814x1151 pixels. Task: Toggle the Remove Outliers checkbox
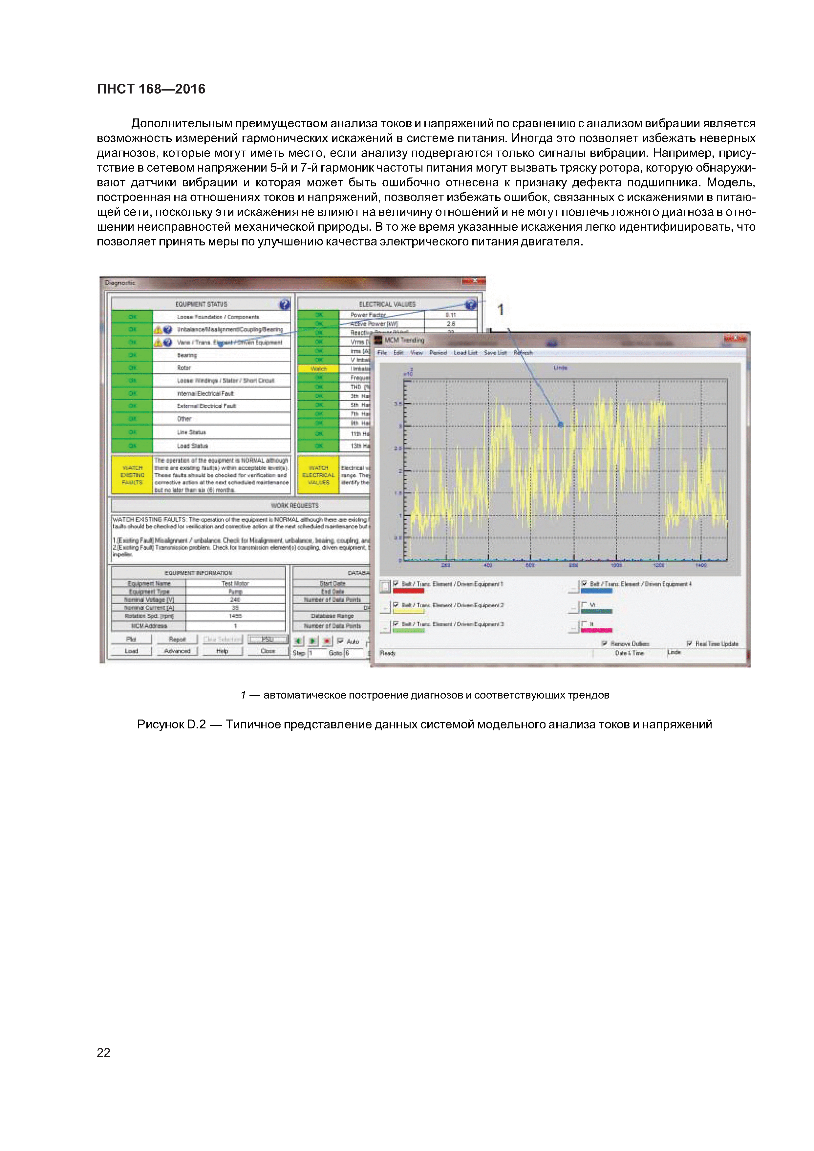604,643
